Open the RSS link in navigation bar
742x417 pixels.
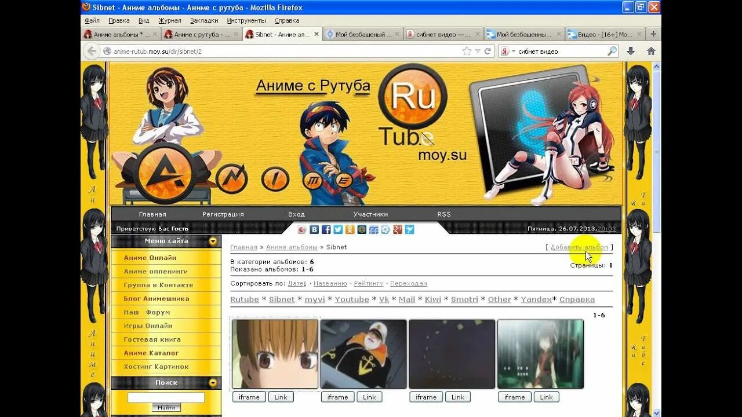[444, 214]
